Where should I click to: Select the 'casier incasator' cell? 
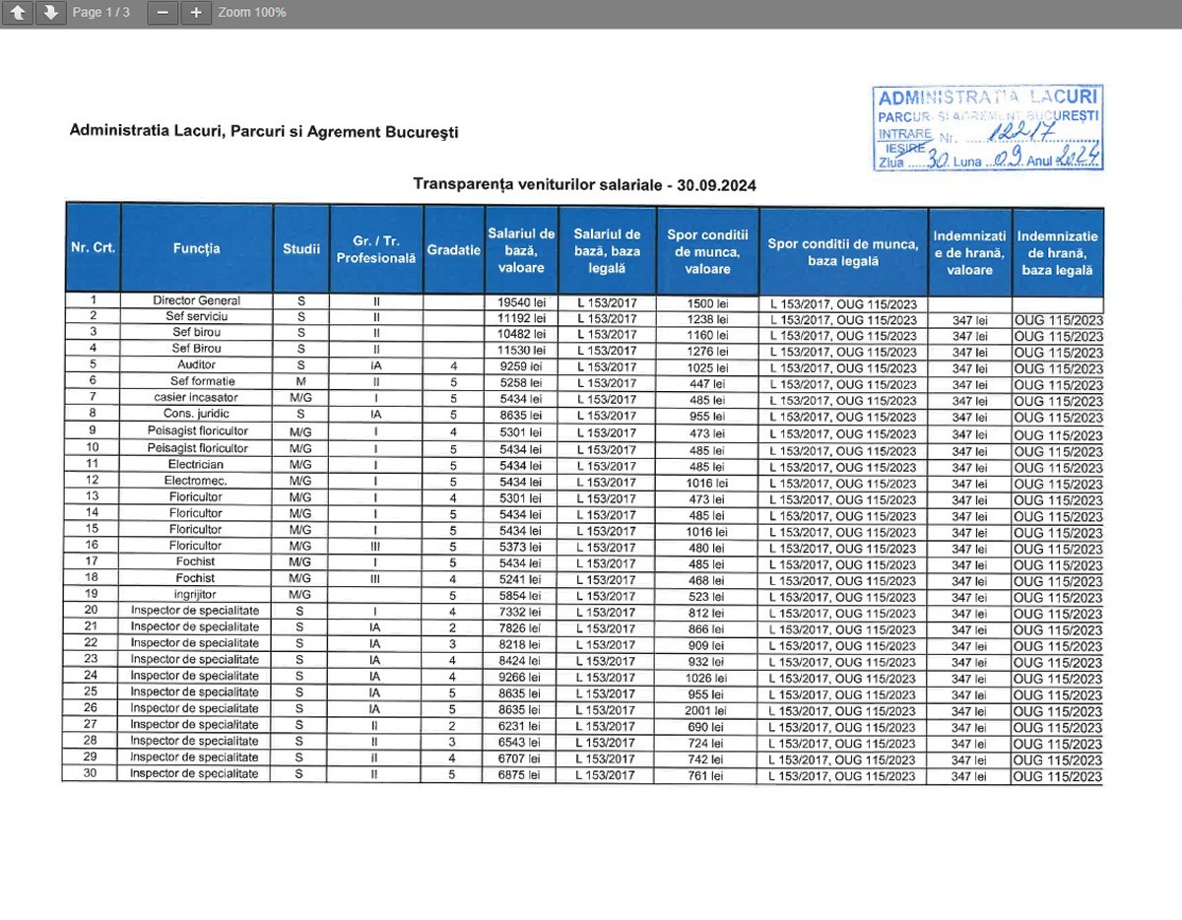coord(197,398)
